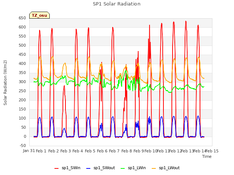Click the 100 y-axis tick label
The image size is (234, 175).
(22, 118)
